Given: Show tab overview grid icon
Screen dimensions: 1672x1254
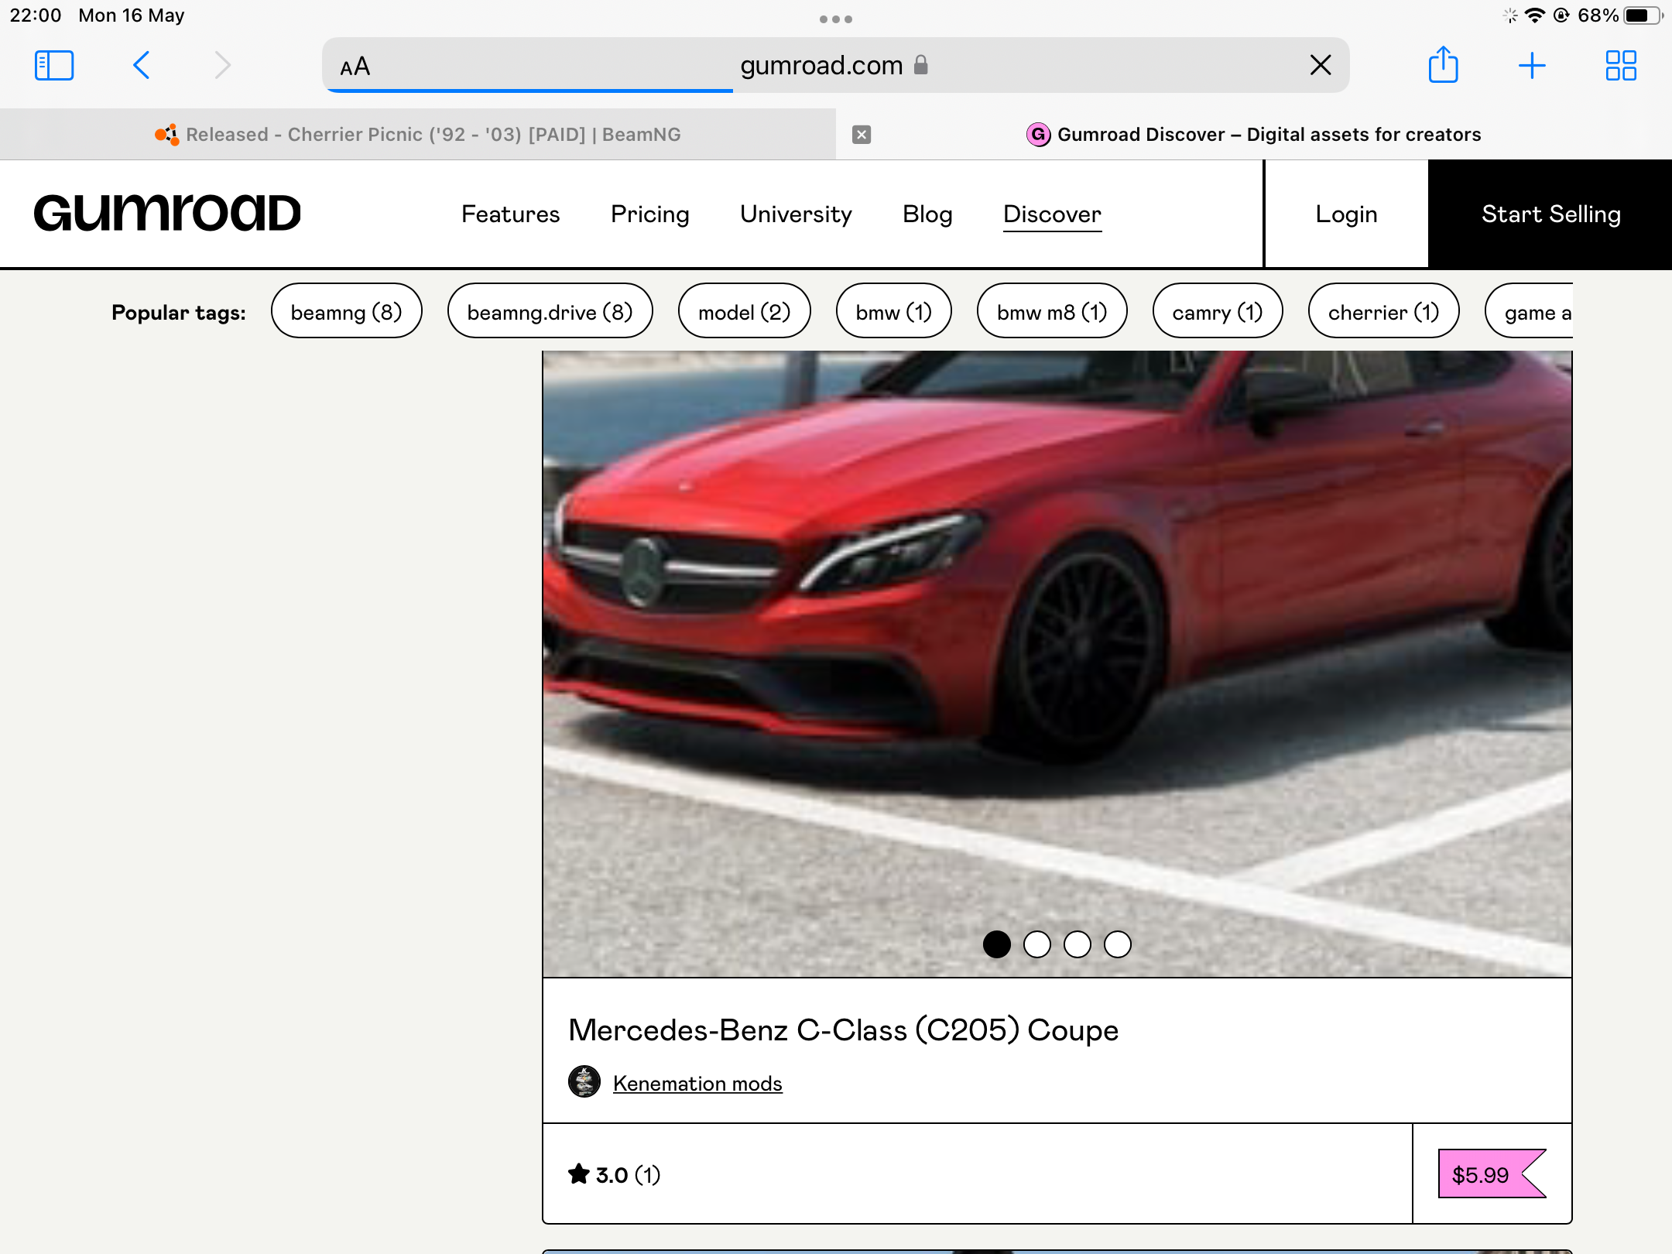Looking at the screenshot, I should (x=1620, y=66).
